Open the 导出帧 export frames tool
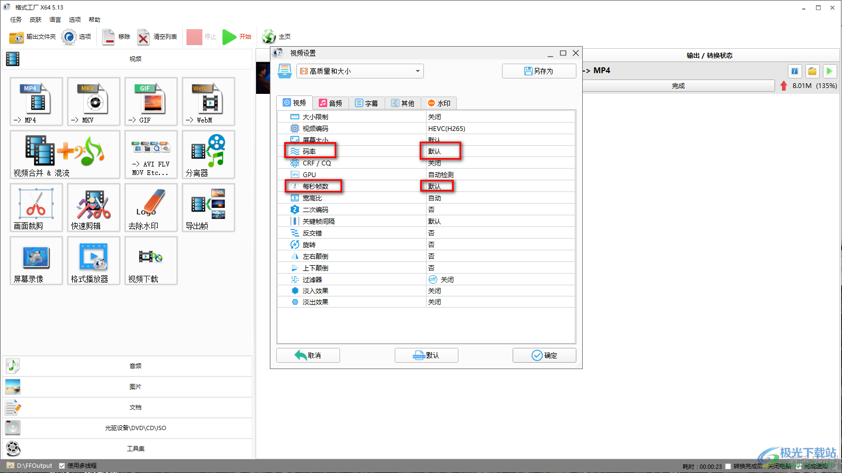Image resolution: width=842 pixels, height=473 pixels. (208, 207)
